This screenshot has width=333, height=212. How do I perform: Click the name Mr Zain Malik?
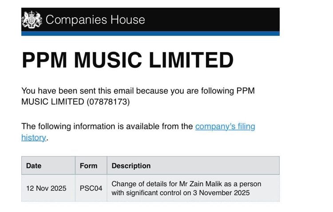point(192,184)
